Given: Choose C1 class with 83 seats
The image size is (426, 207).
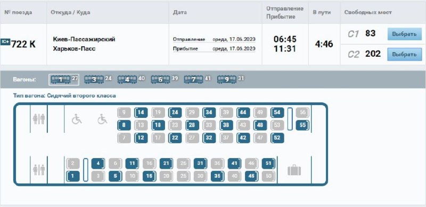Looking at the screenshot, I should click(405, 34).
